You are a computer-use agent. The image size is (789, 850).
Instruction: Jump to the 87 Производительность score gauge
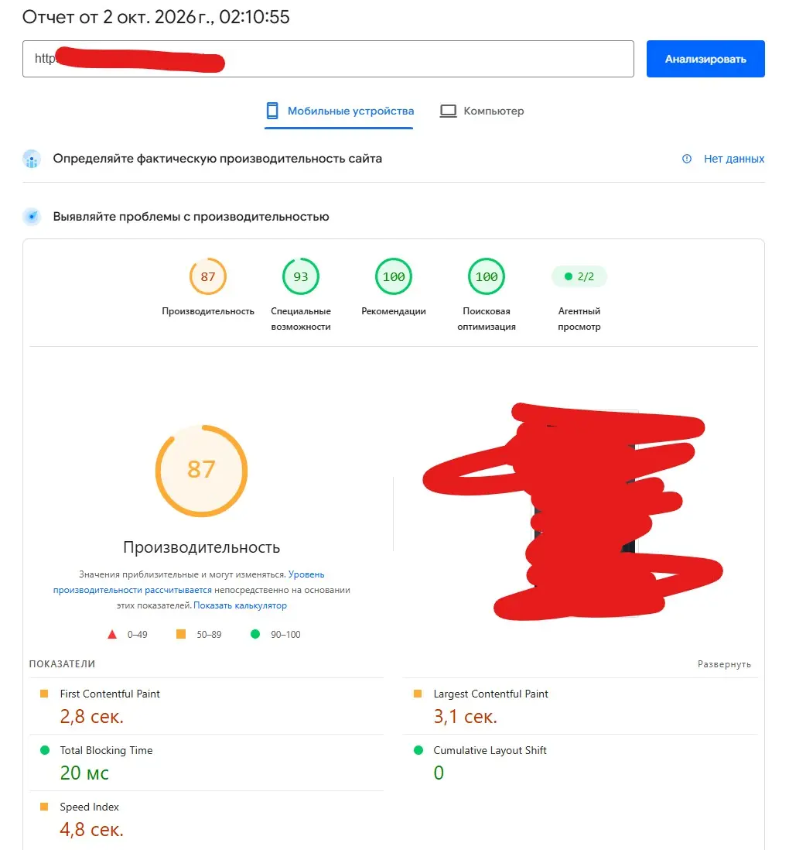[208, 276]
